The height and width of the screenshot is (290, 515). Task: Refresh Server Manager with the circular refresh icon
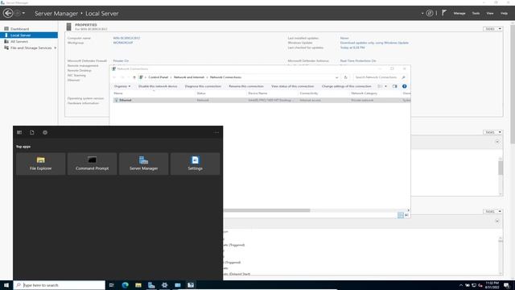pyautogui.click(x=429, y=13)
